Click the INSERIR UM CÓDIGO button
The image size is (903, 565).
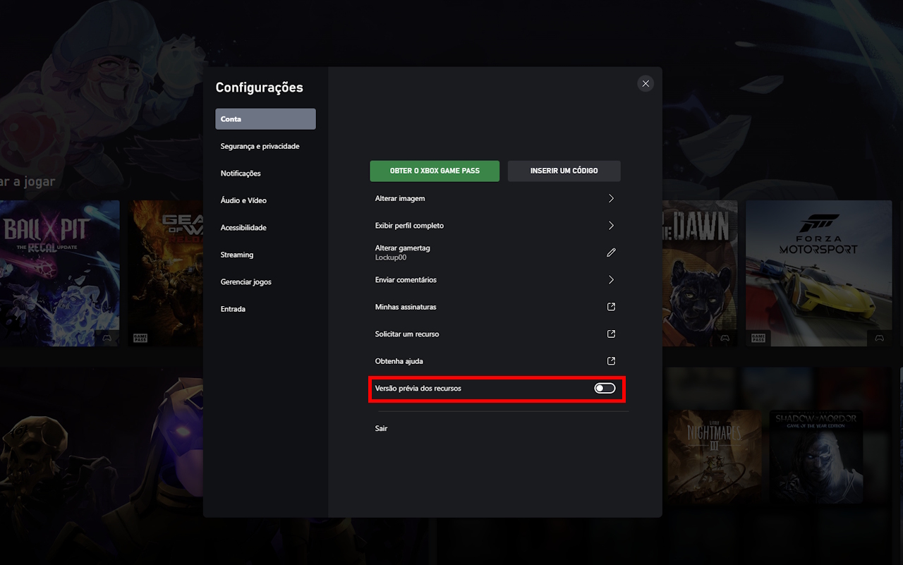(564, 171)
